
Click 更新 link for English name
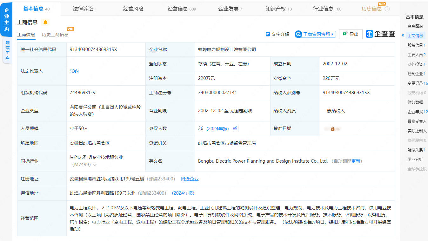(356, 161)
